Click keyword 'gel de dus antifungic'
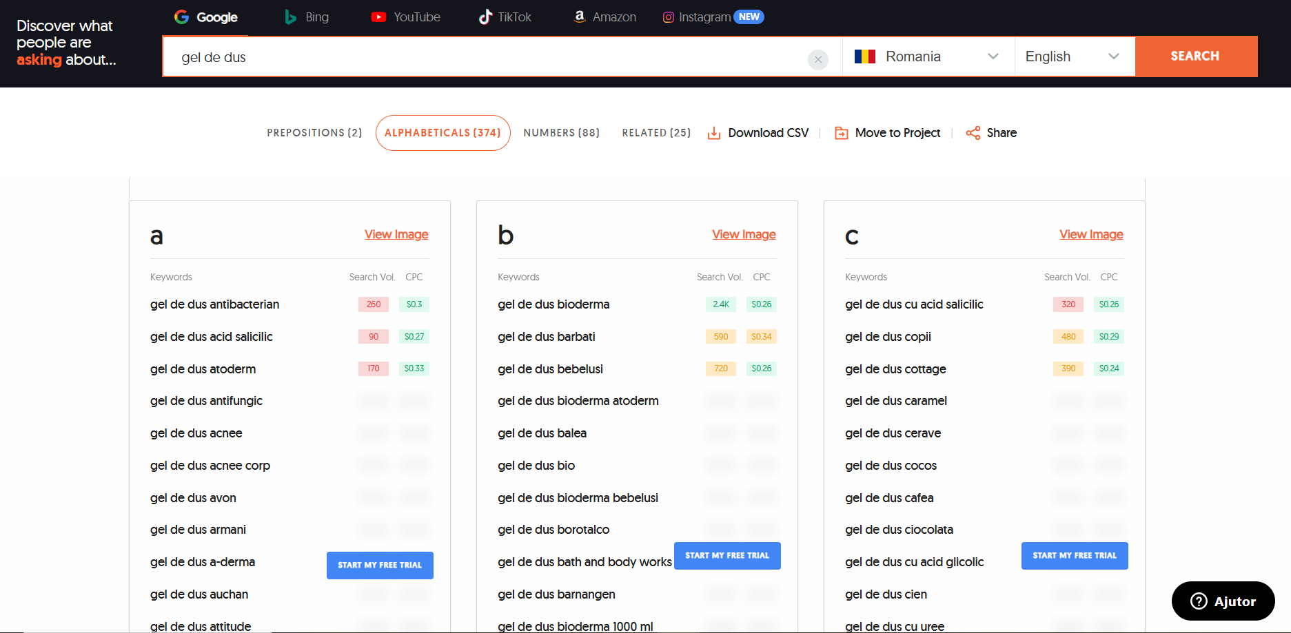 point(207,401)
